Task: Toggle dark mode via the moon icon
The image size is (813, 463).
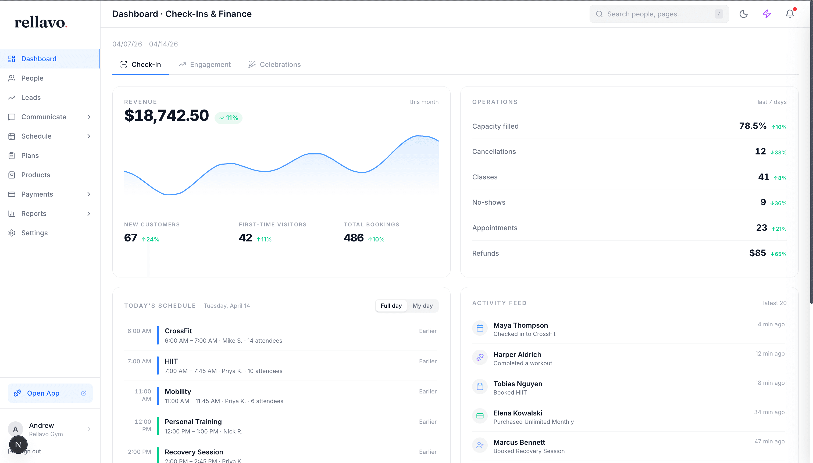Action: [743, 14]
